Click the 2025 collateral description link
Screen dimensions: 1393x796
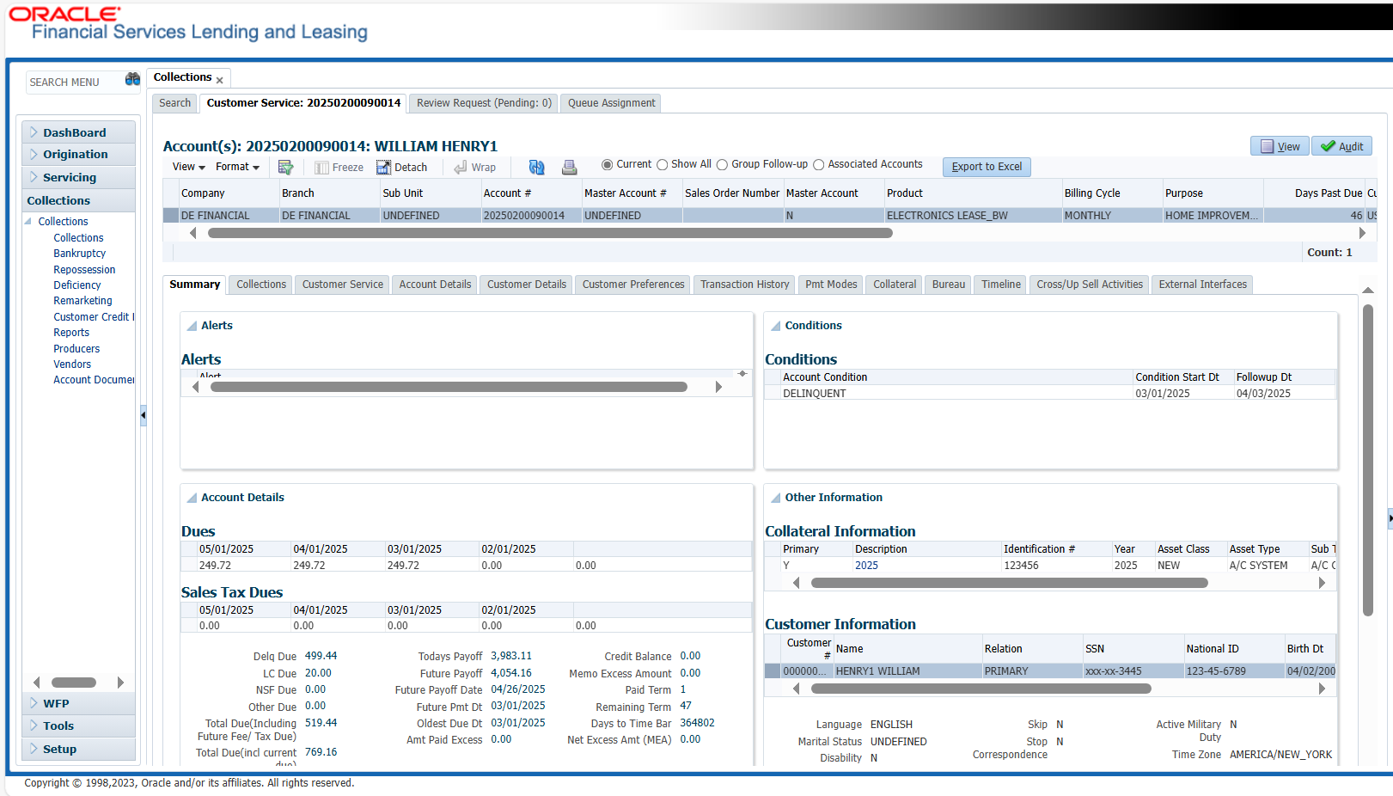(x=866, y=566)
